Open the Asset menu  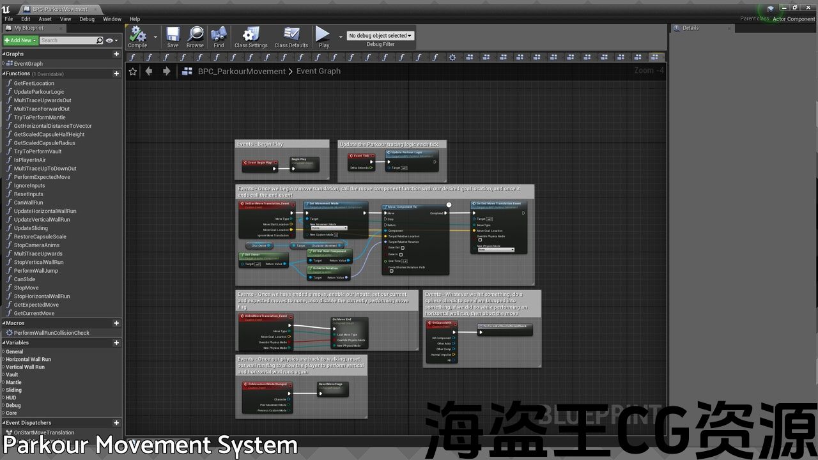(x=45, y=19)
